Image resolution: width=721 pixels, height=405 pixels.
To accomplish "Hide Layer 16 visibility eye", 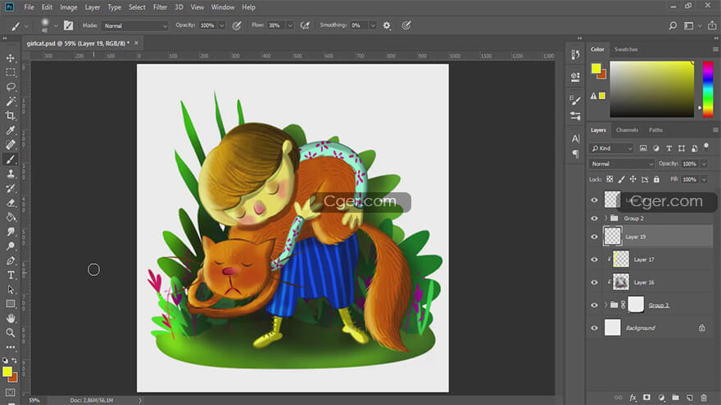I will (594, 282).
